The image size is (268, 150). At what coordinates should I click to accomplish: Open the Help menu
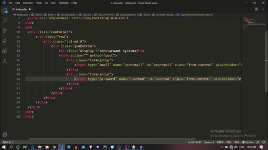[74, 3]
